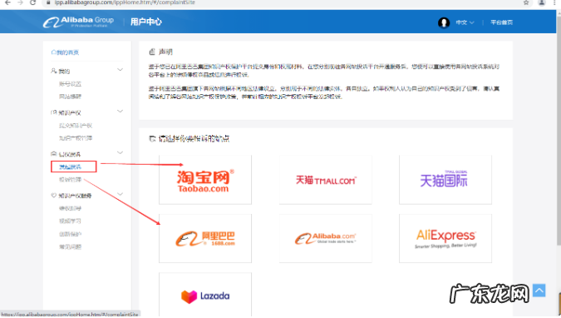
Task: Click the person icon beside 我的
Action: 54,71
